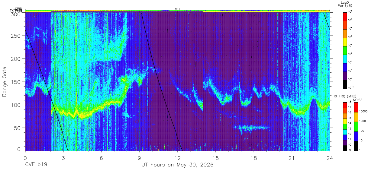Click the '200' tick on the Range Gate axis

point(15,59)
